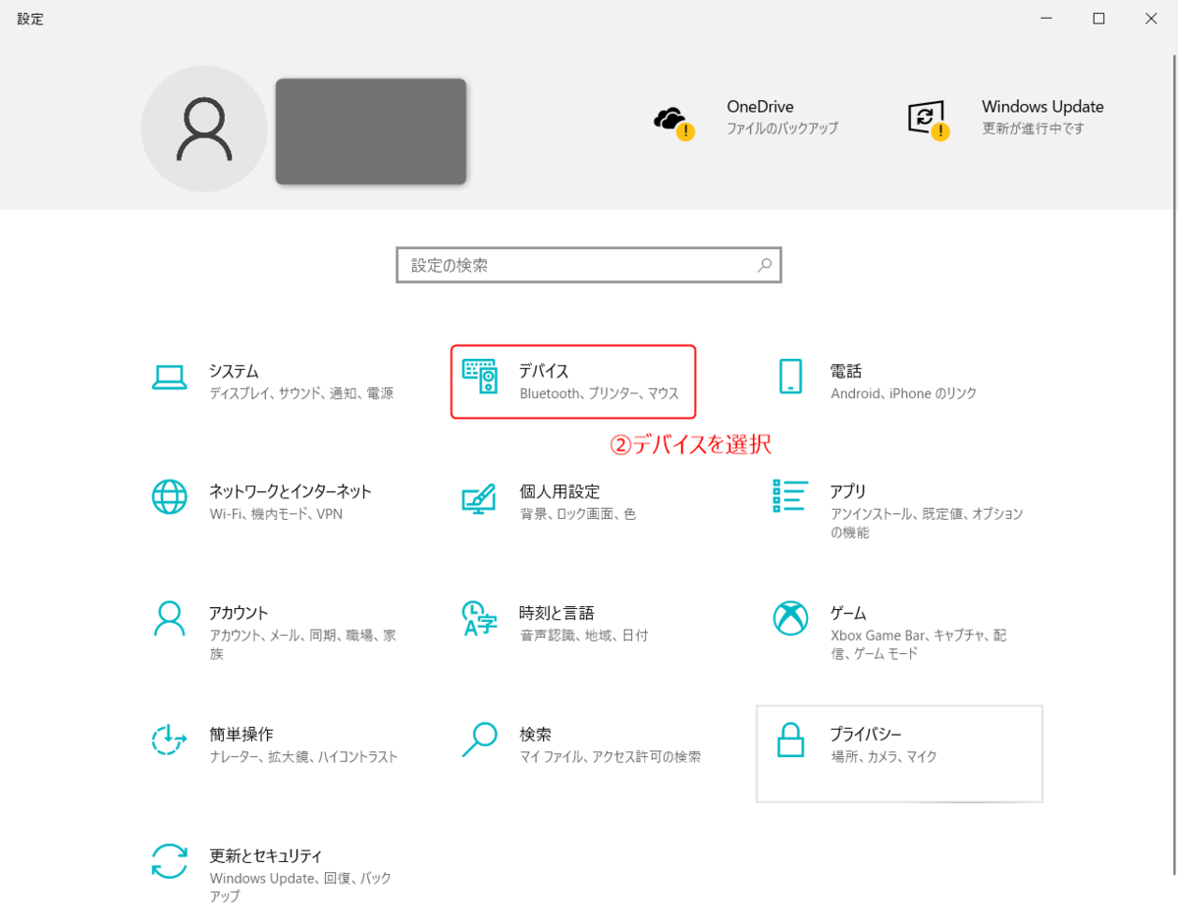
Task: Select the 電話 category title
Action: pos(846,371)
